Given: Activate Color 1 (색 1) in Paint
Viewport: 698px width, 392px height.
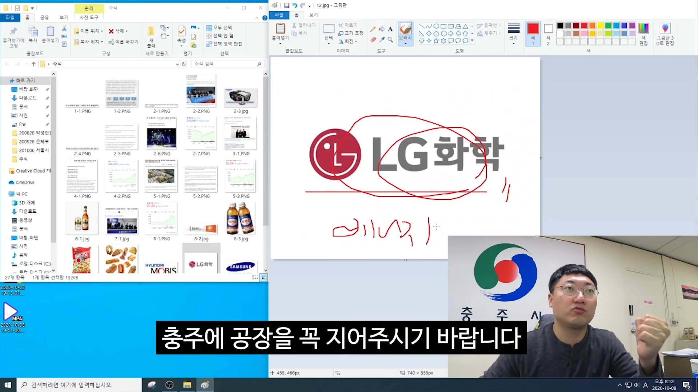Looking at the screenshot, I should 533,34.
